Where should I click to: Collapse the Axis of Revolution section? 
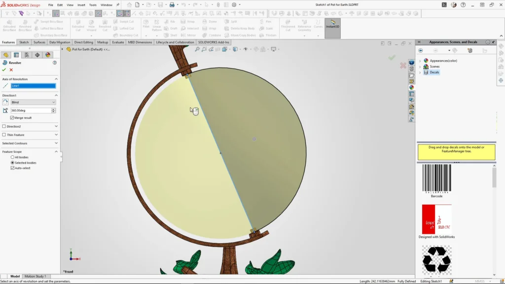point(56,79)
